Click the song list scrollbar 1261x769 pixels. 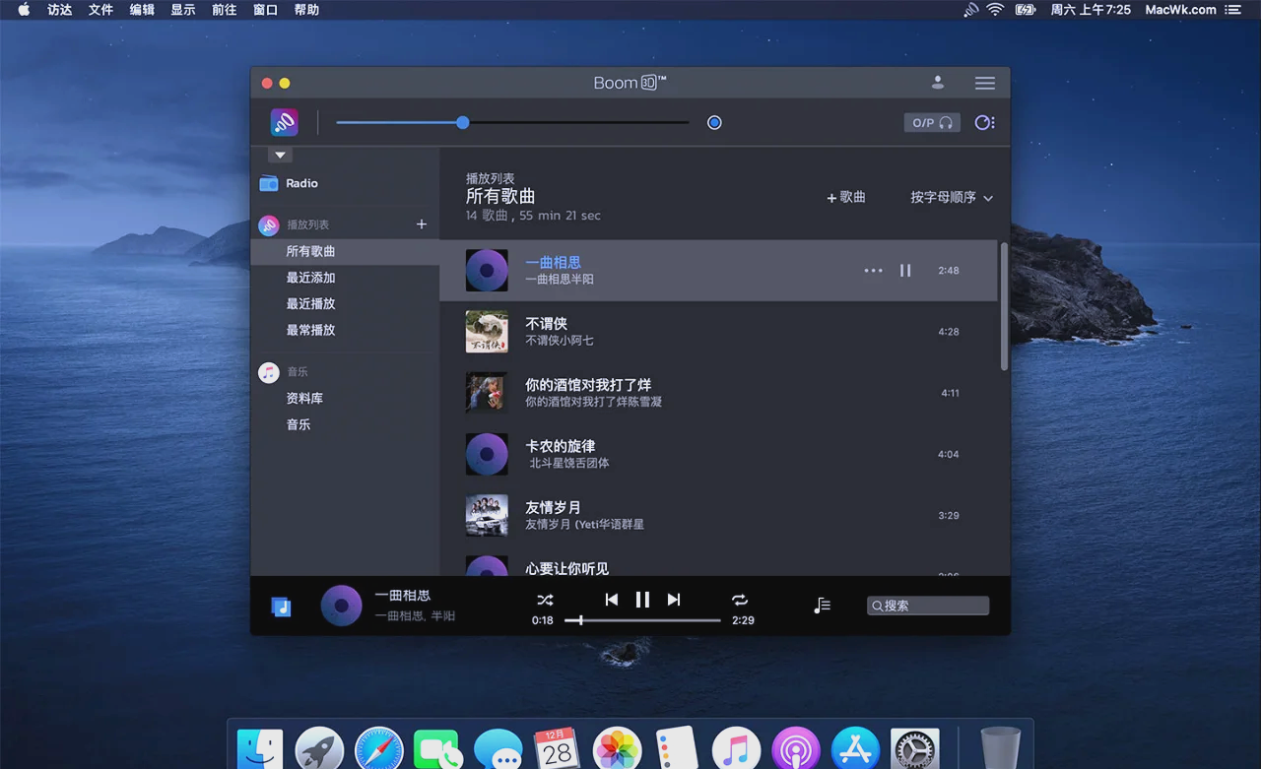pyautogui.click(x=1004, y=305)
